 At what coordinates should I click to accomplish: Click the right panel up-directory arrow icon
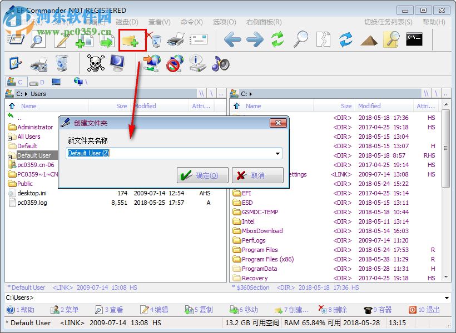point(236,105)
